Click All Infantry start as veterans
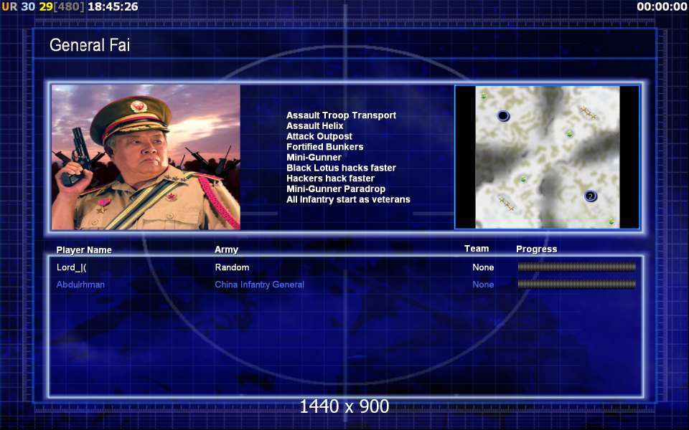This screenshot has width=689, height=430. pyautogui.click(x=348, y=200)
